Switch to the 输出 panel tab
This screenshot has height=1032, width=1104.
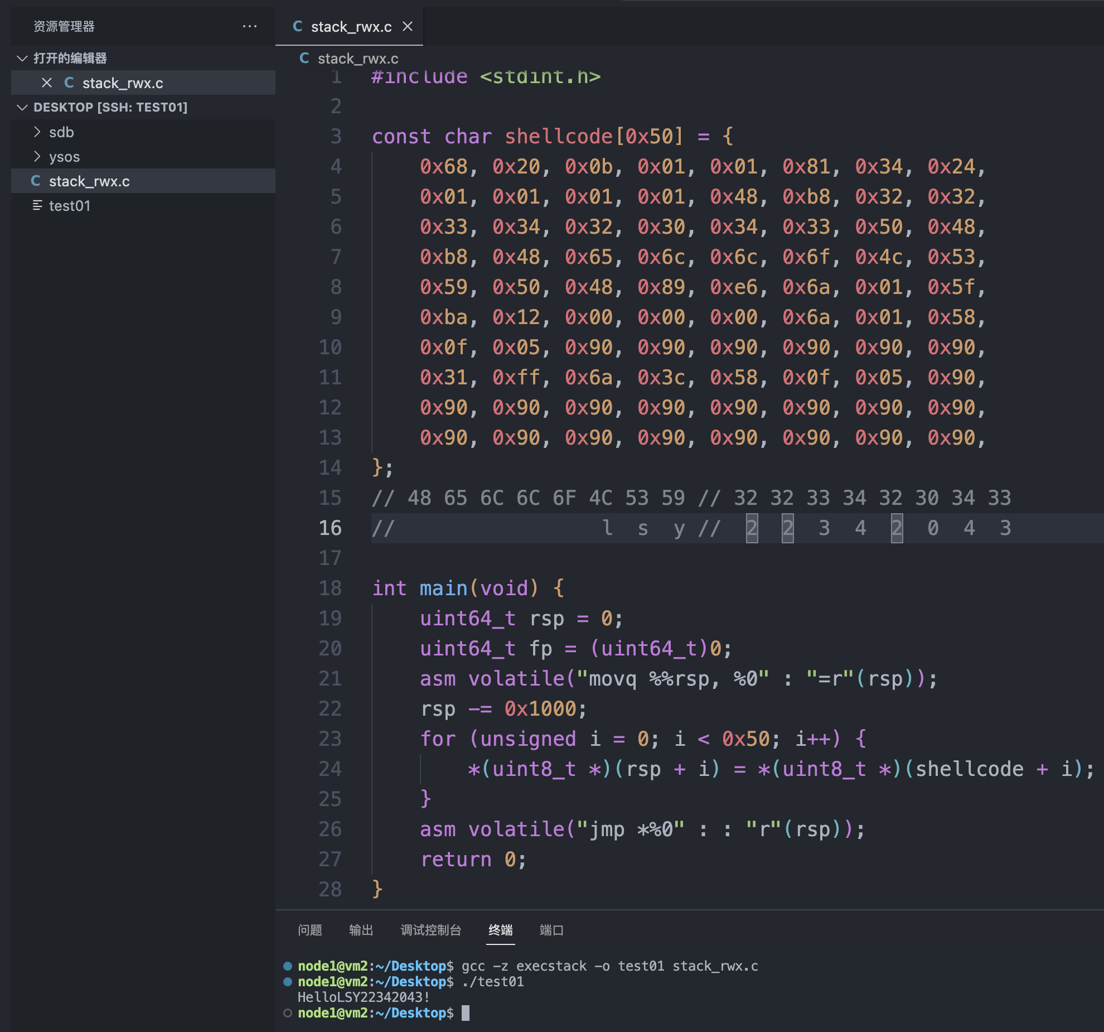click(x=361, y=930)
